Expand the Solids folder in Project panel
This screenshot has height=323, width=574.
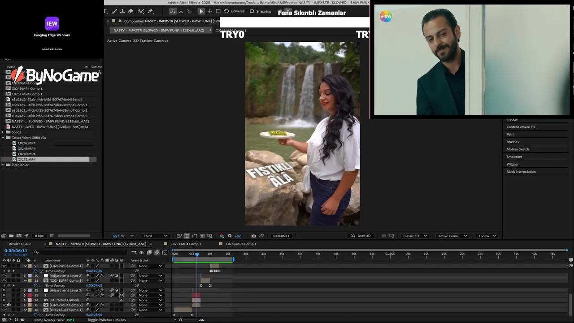pos(3,132)
